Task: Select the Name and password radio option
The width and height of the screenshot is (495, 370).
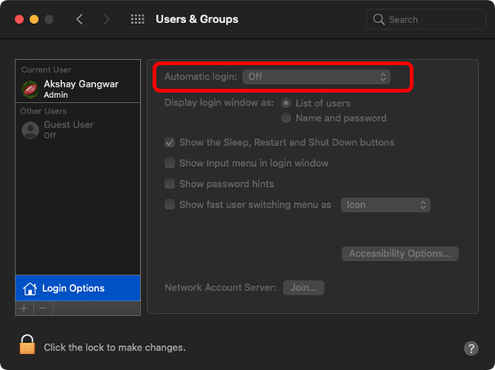Action: 286,118
